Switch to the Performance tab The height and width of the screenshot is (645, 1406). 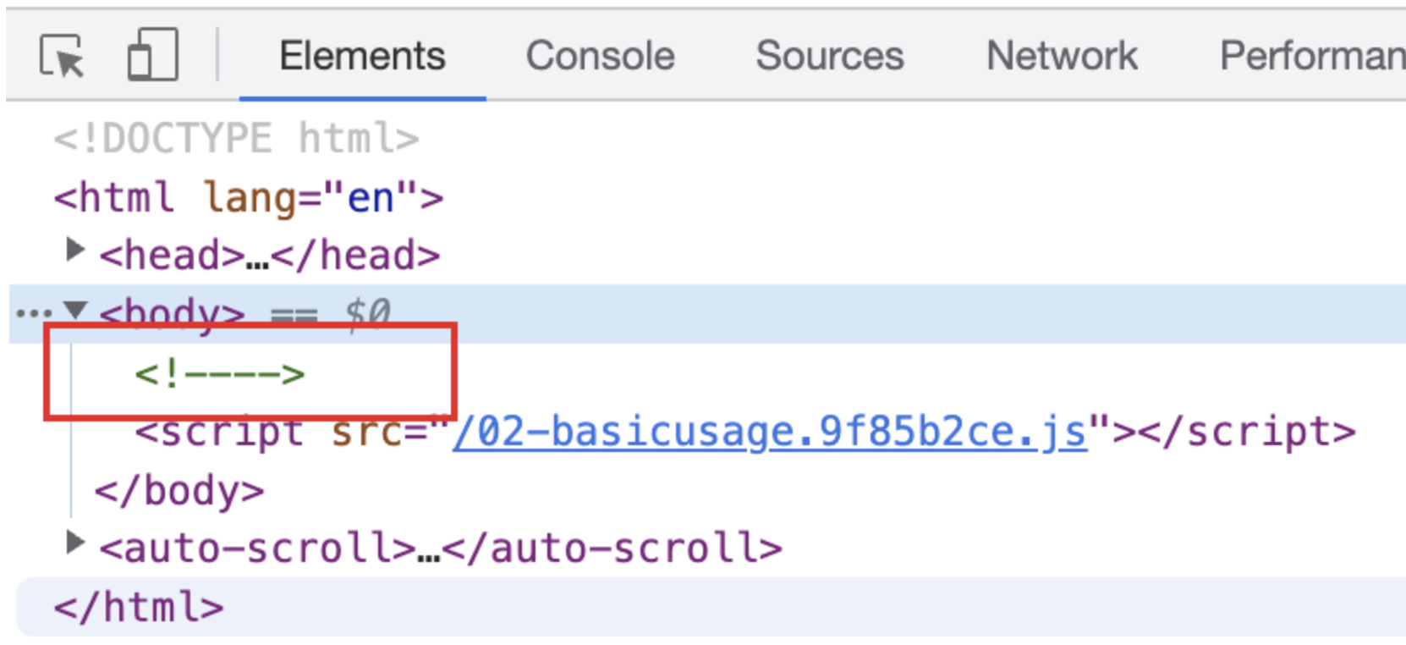[1312, 56]
